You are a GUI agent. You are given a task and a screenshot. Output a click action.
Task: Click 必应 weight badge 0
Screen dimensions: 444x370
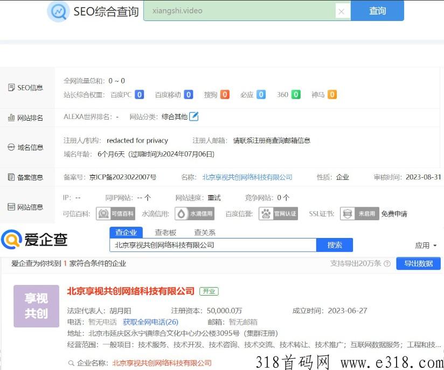point(261,95)
